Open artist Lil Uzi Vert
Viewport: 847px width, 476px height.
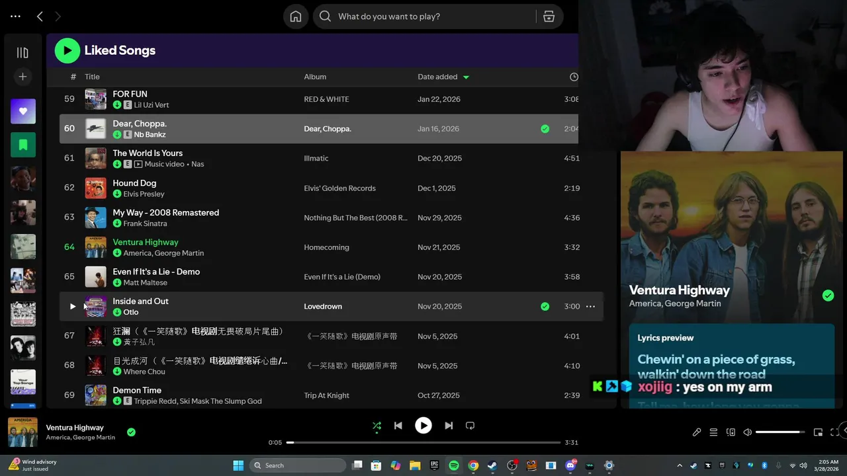click(x=152, y=105)
